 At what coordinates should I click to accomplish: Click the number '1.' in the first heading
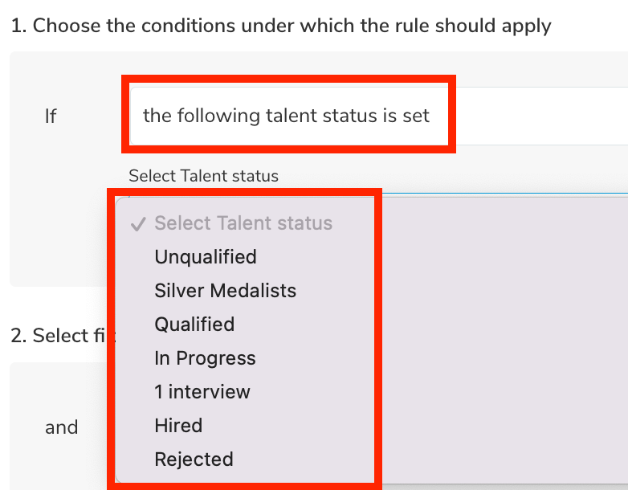click(x=18, y=26)
